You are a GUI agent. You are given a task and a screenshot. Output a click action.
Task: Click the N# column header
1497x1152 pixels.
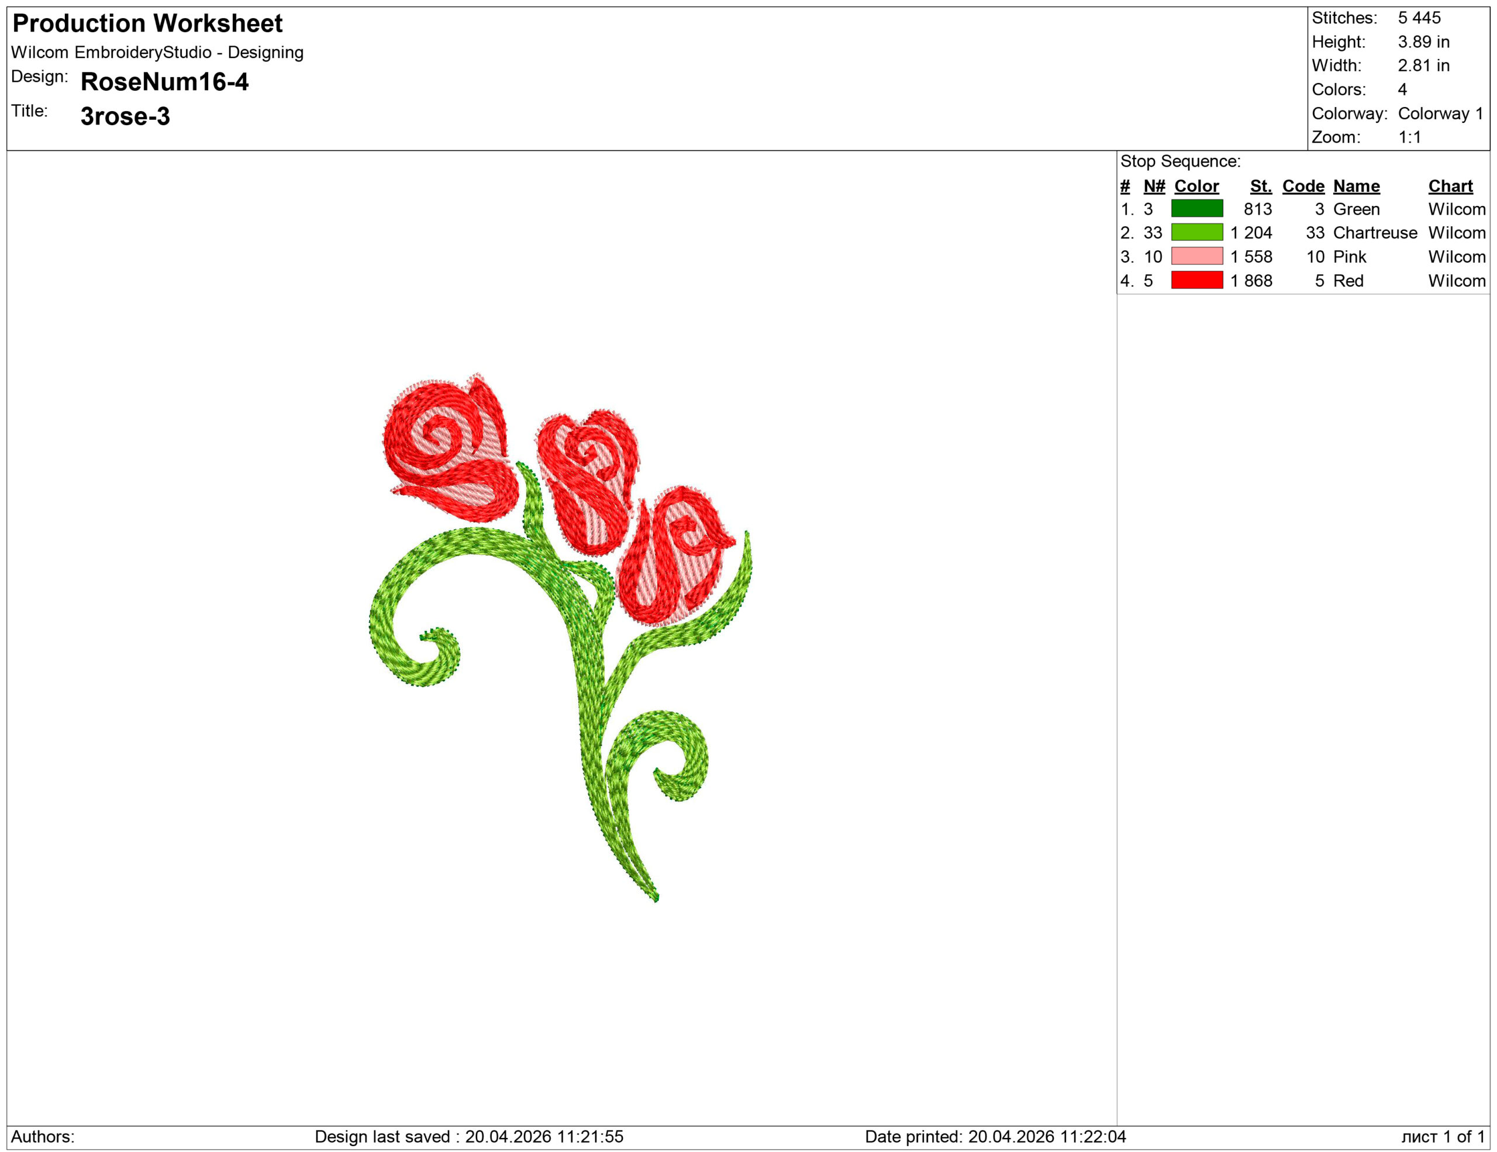coord(1154,187)
